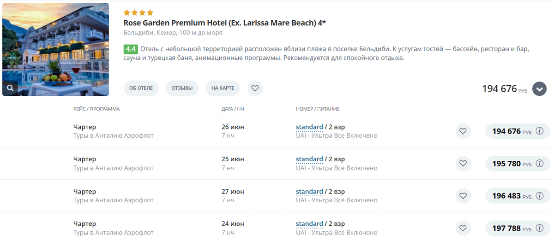Show info icon for 197 788 price
Image resolution: width=554 pixels, height=241 pixels.
pyautogui.click(x=539, y=228)
